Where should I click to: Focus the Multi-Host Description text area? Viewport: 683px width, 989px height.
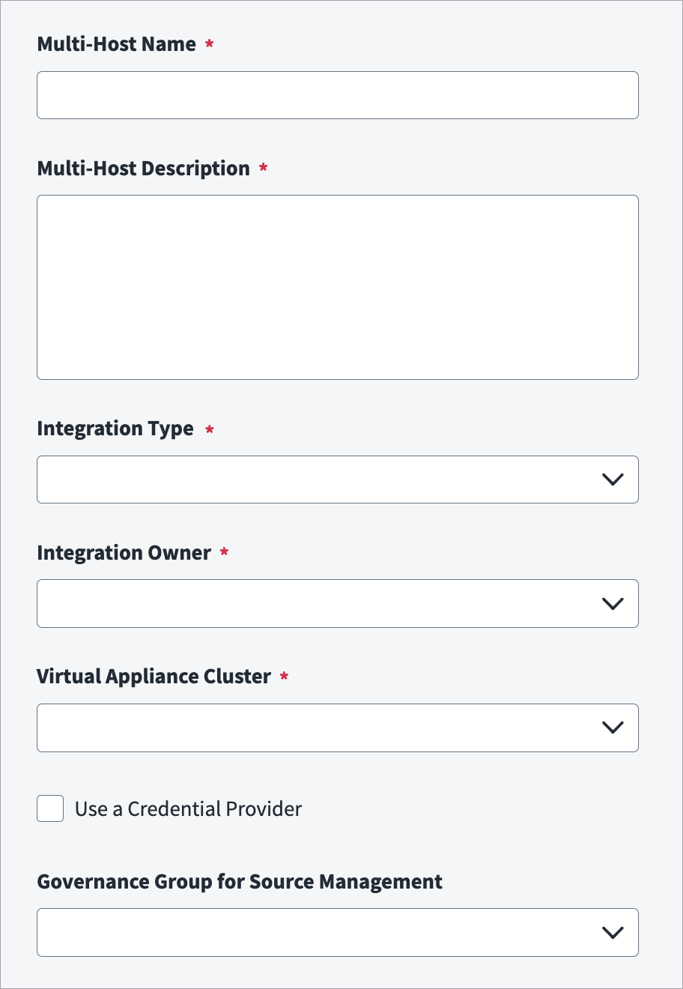[338, 288]
